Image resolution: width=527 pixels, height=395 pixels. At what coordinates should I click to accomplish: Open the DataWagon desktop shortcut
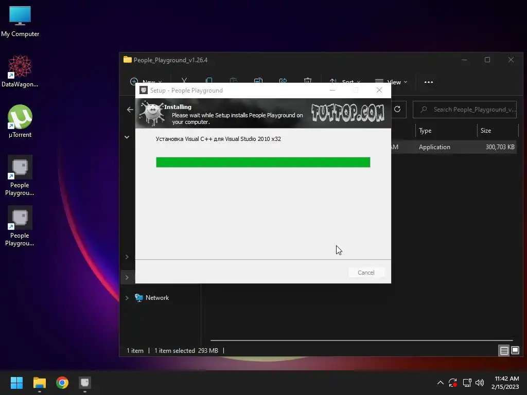(x=20, y=71)
